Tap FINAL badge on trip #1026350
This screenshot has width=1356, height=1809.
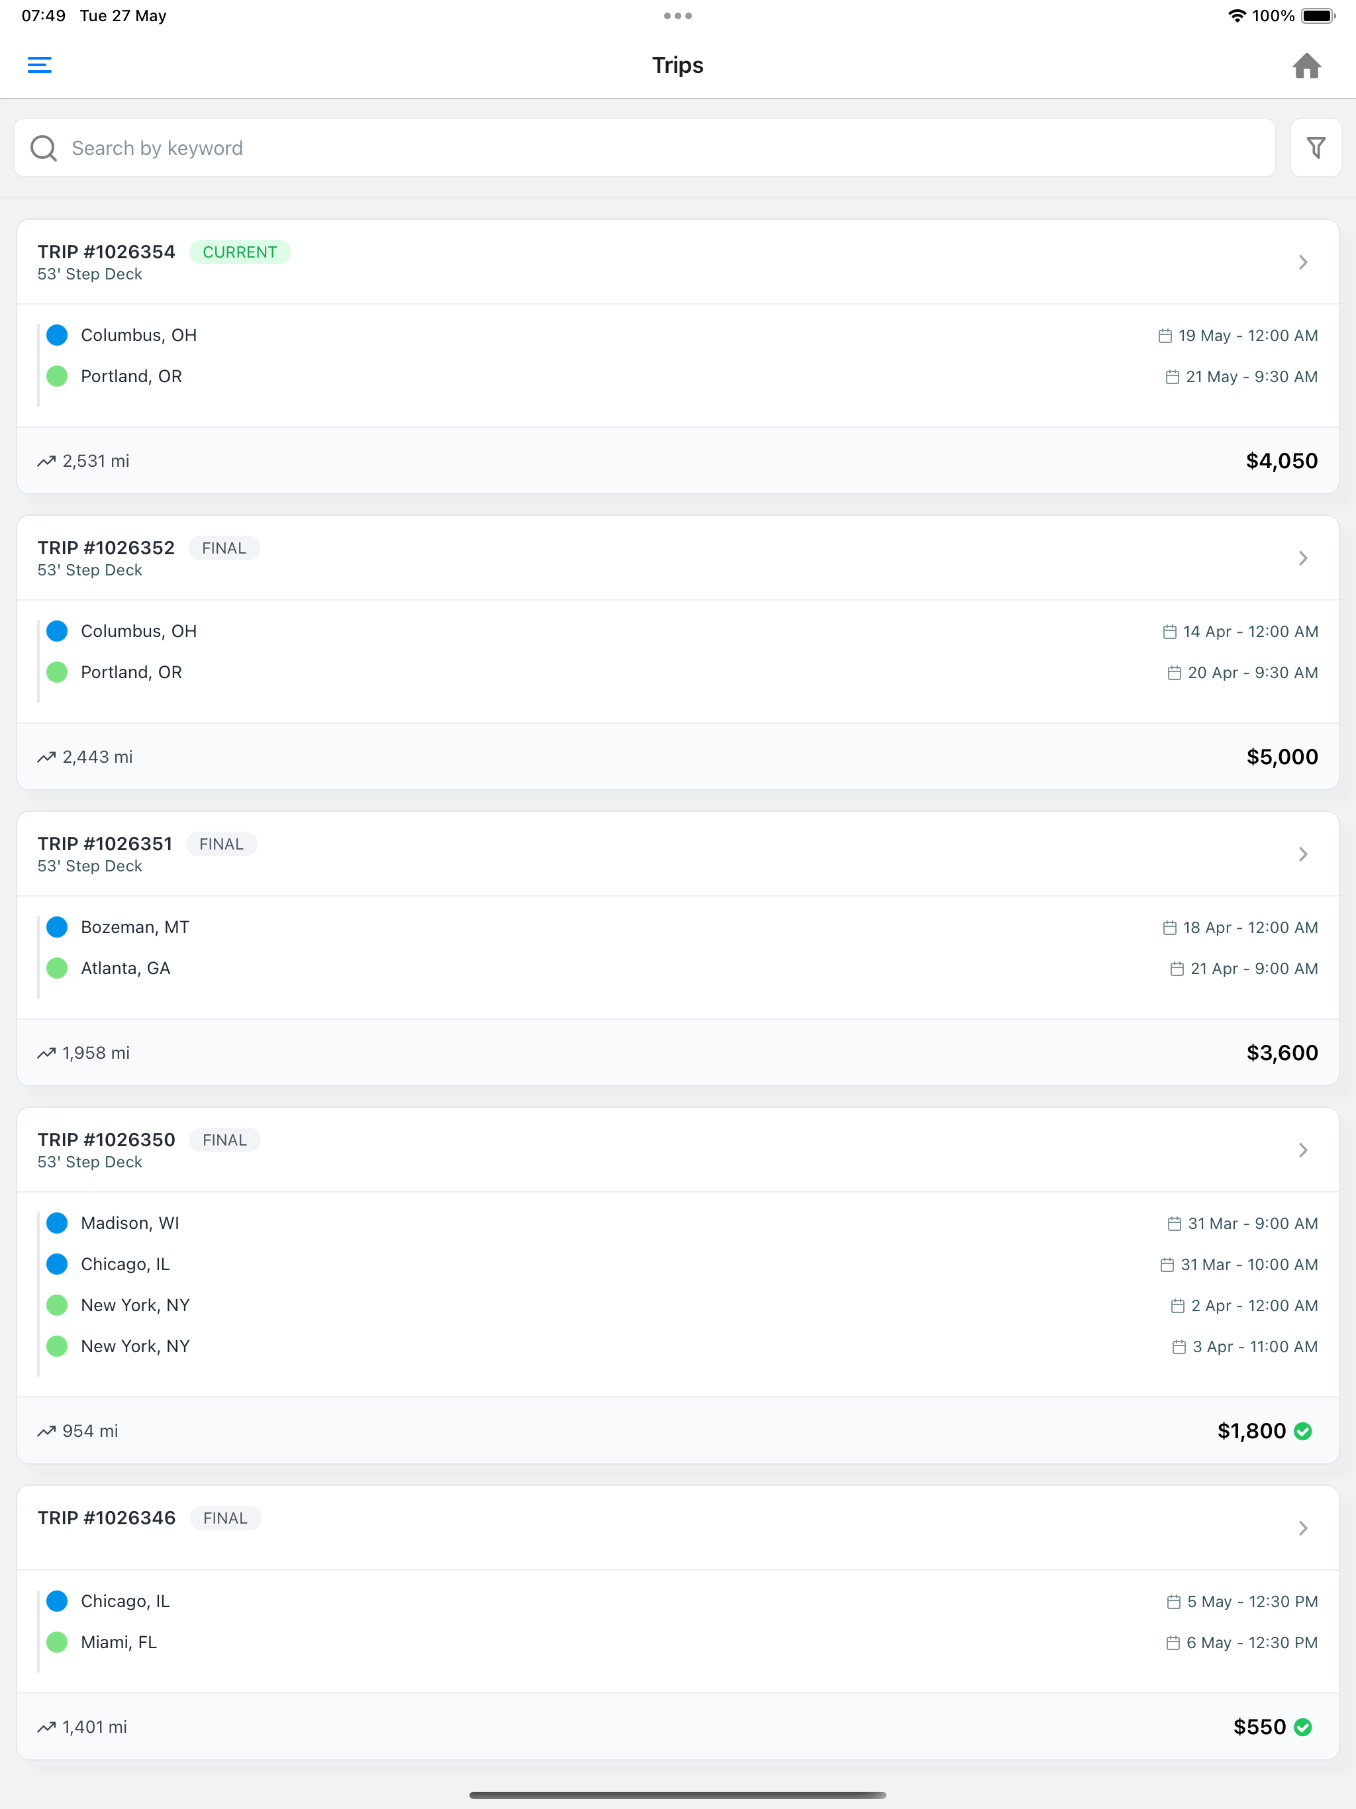tap(225, 1140)
